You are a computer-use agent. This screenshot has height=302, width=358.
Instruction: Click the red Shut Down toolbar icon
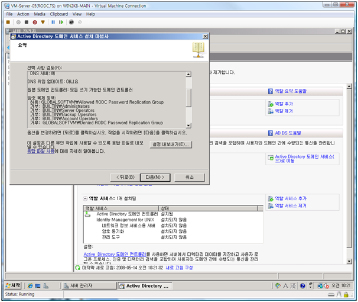(35, 22)
